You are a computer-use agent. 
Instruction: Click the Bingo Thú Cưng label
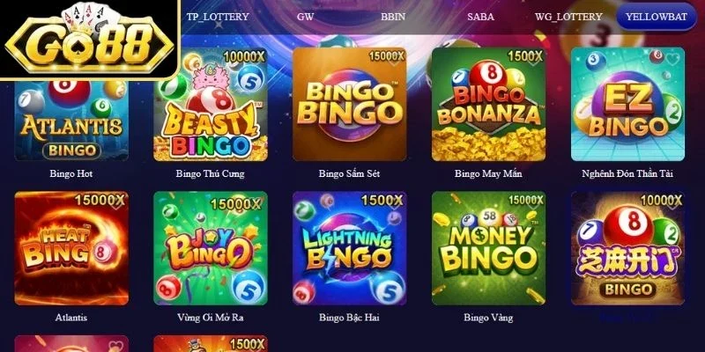click(x=211, y=173)
